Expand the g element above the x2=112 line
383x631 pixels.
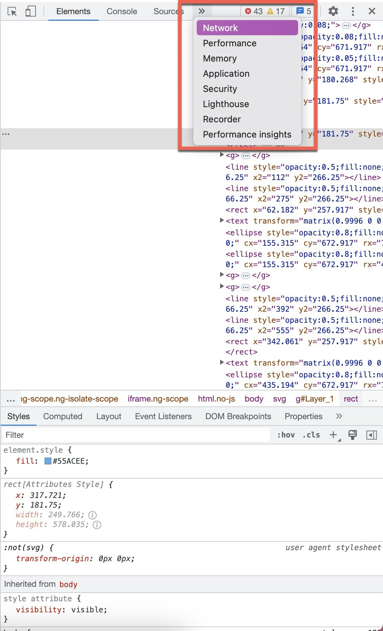pos(222,155)
